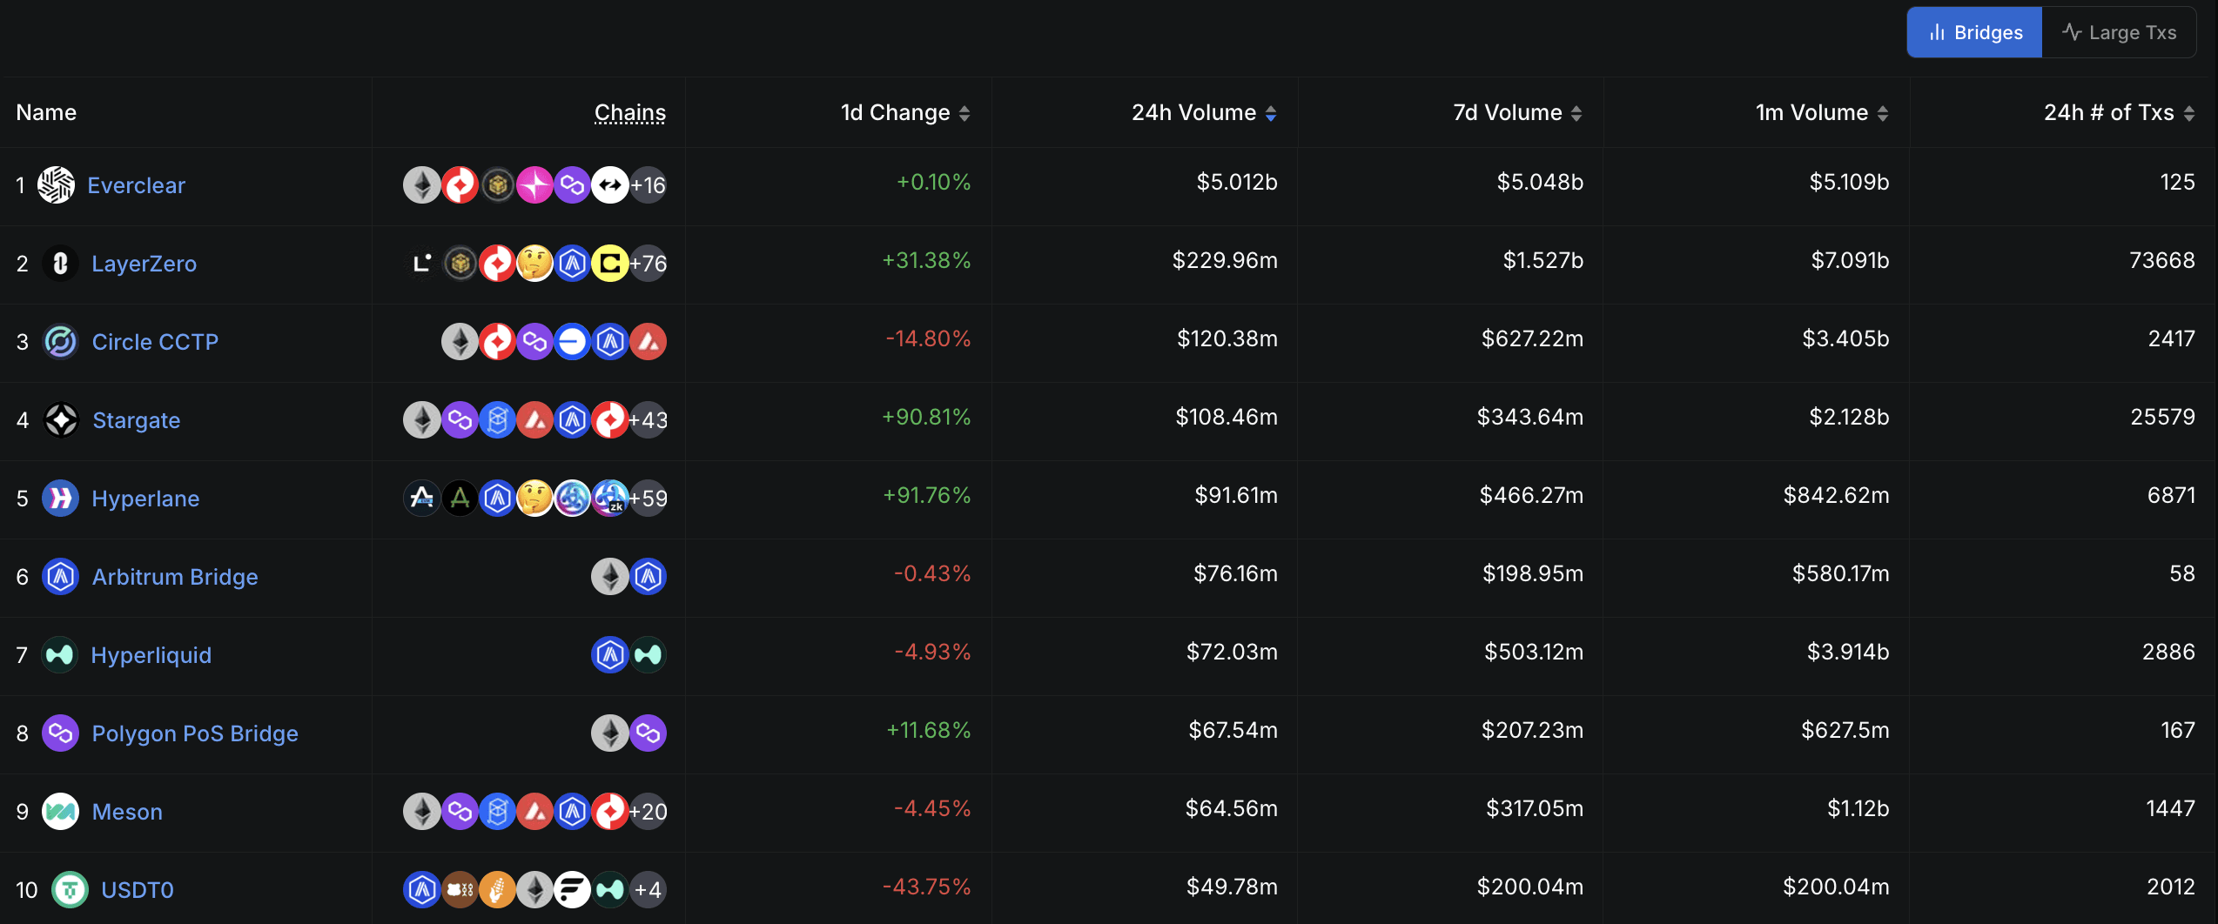This screenshot has width=2218, height=924.
Task: Open the Arbitrum Bridge link
Action: pyautogui.click(x=175, y=577)
